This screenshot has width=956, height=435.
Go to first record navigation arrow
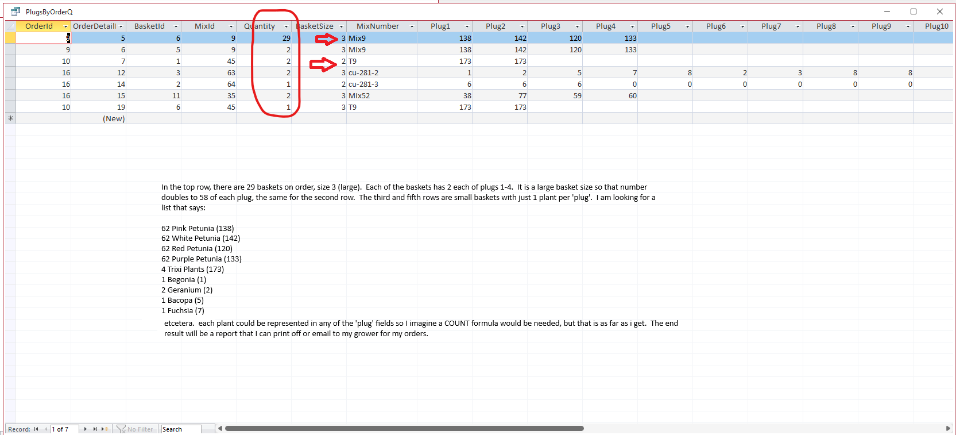[x=36, y=429]
